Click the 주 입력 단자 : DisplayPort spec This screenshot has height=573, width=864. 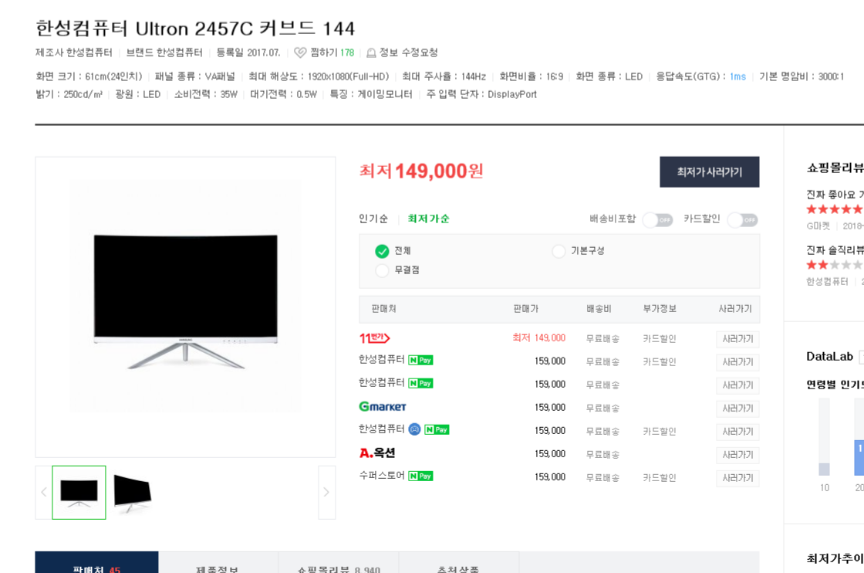481,94
